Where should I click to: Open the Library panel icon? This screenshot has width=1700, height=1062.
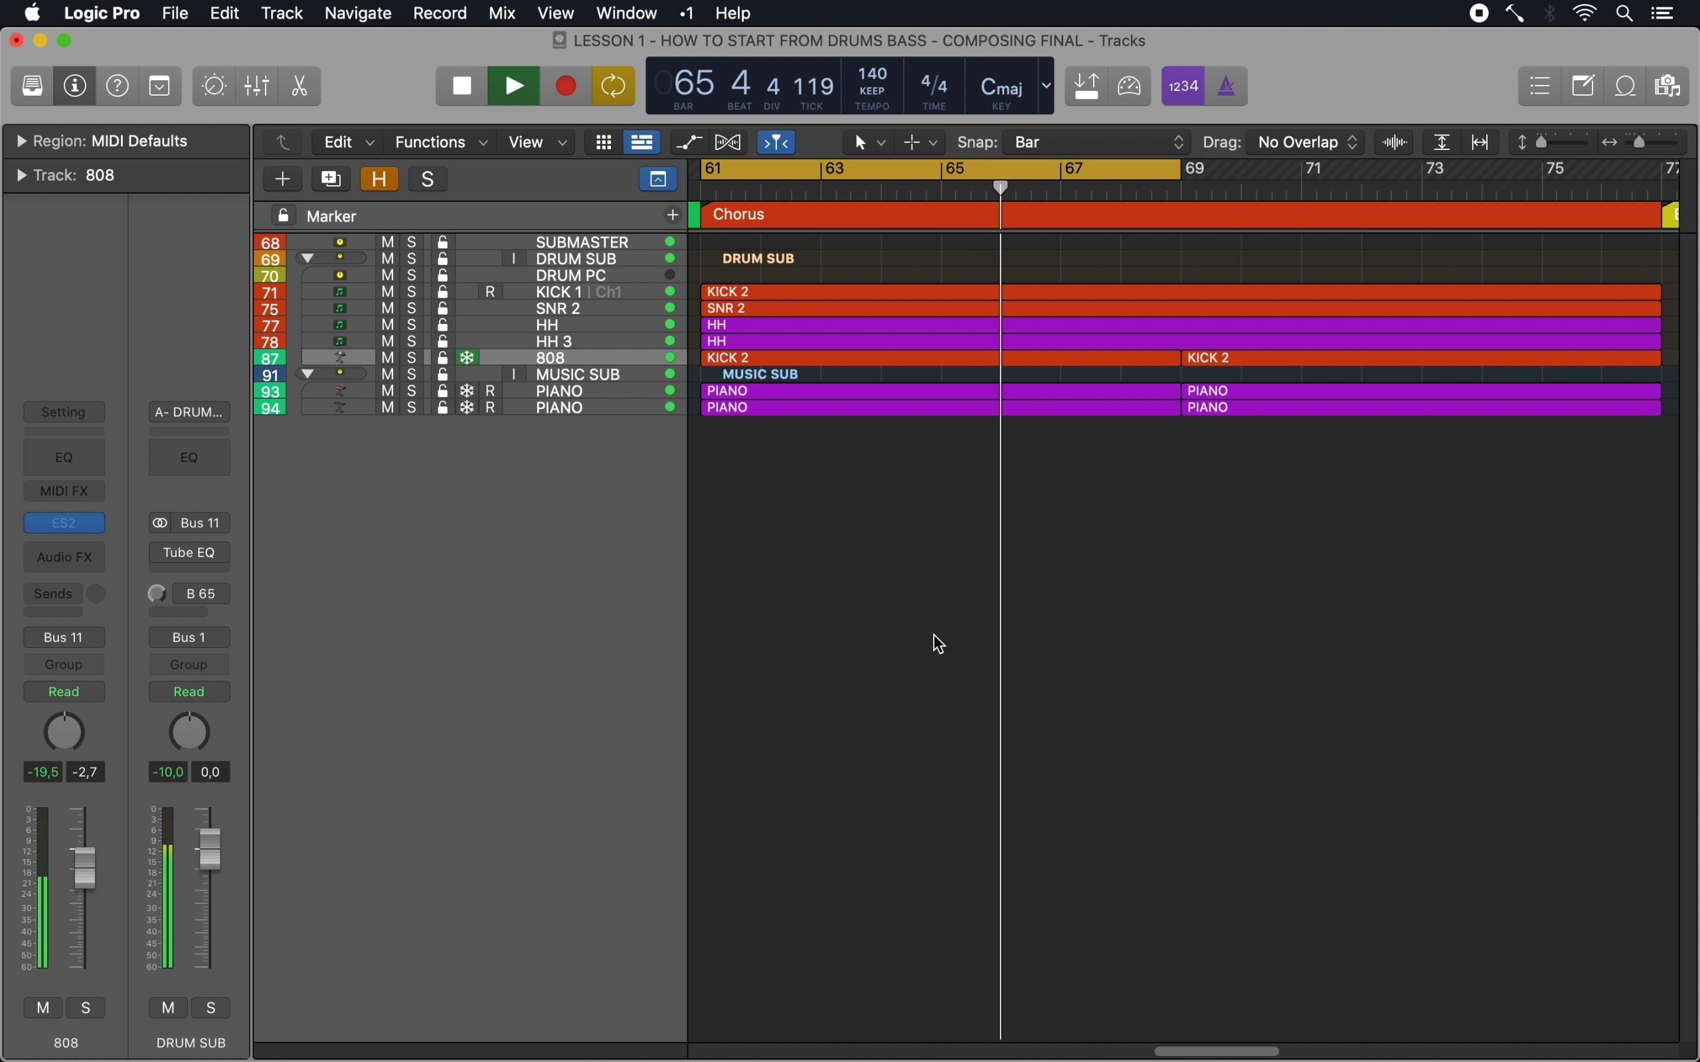33,86
